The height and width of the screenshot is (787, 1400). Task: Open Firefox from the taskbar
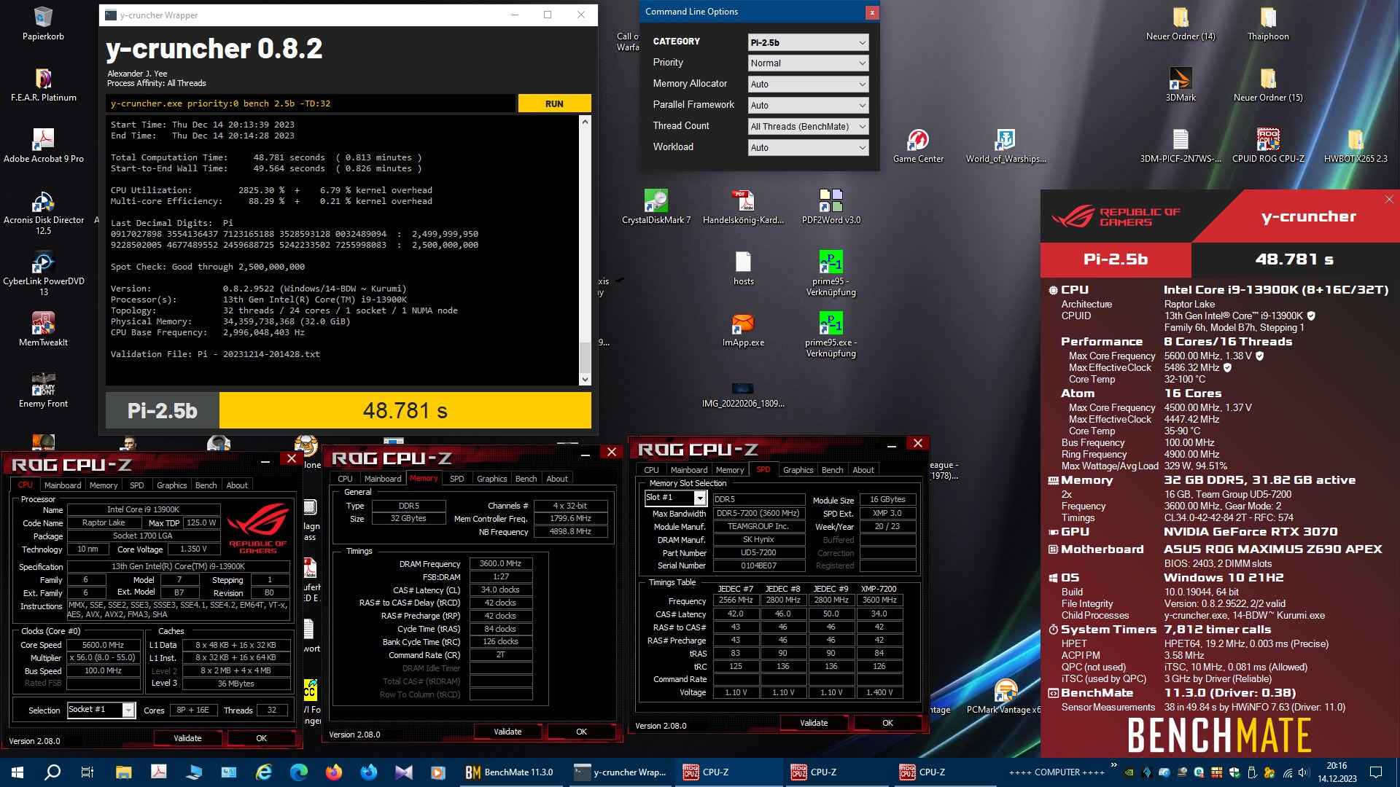333,772
